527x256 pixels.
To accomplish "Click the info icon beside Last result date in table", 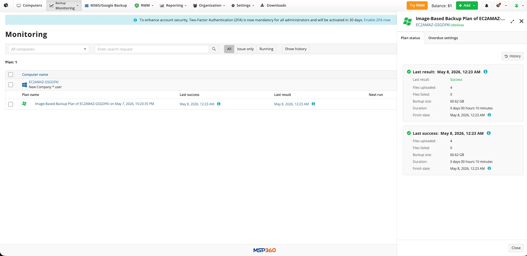I will click(x=313, y=104).
